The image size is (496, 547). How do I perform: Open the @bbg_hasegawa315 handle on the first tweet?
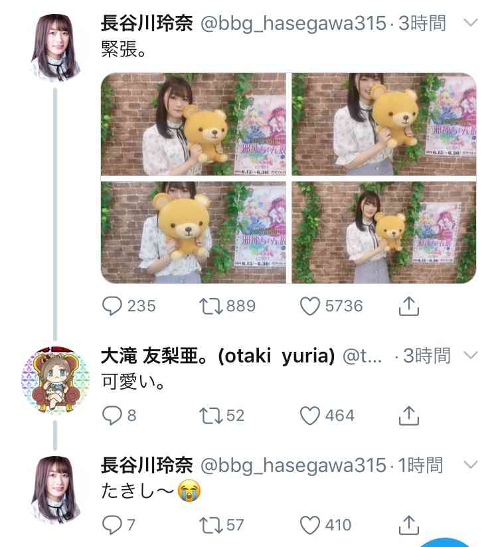click(x=293, y=24)
